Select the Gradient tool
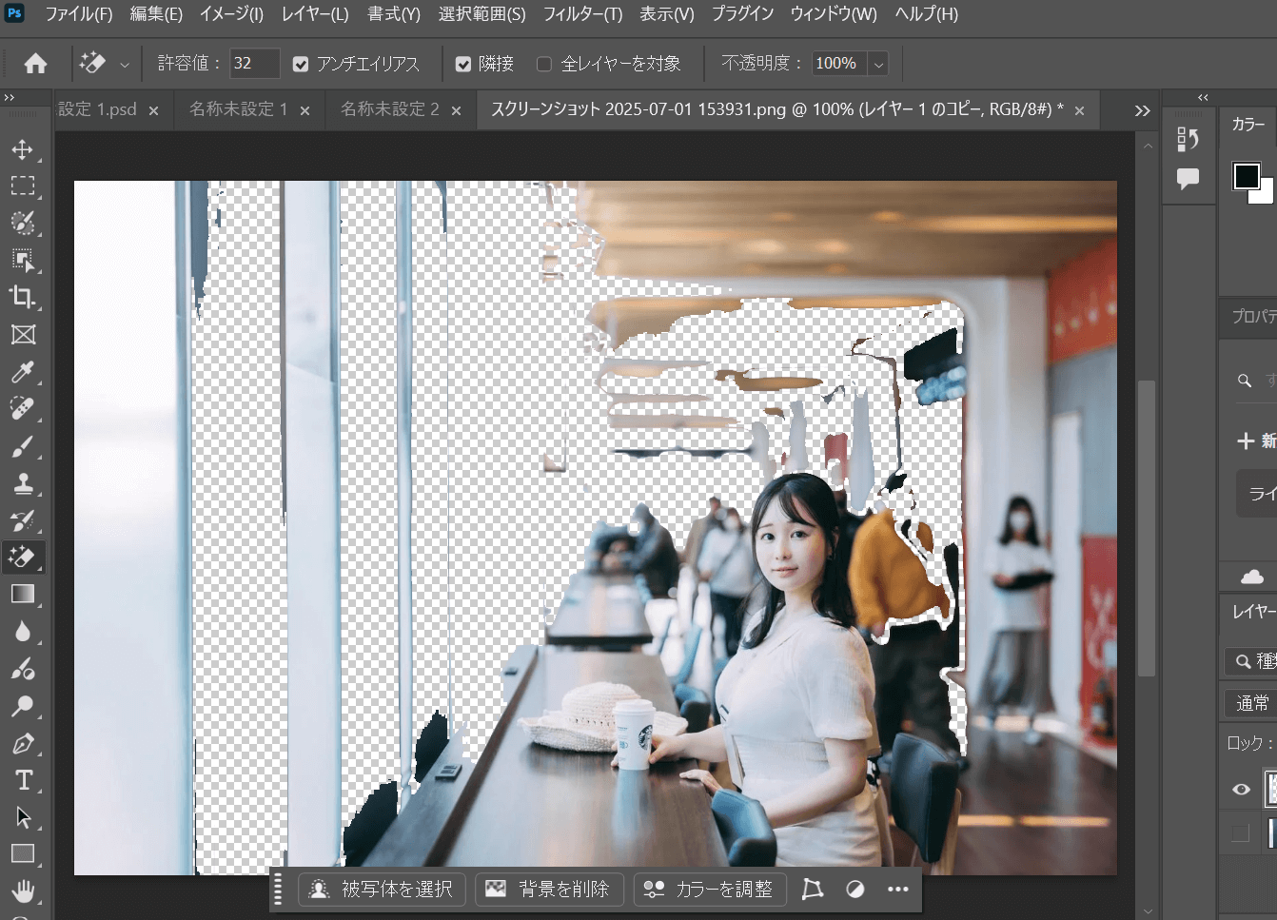 pyautogui.click(x=23, y=594)
